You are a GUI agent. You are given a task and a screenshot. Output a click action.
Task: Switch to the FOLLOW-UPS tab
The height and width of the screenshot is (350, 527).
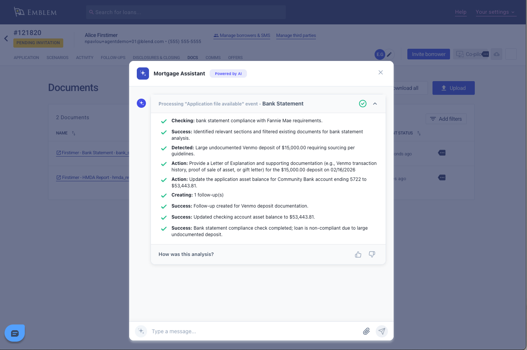point(113,58)
